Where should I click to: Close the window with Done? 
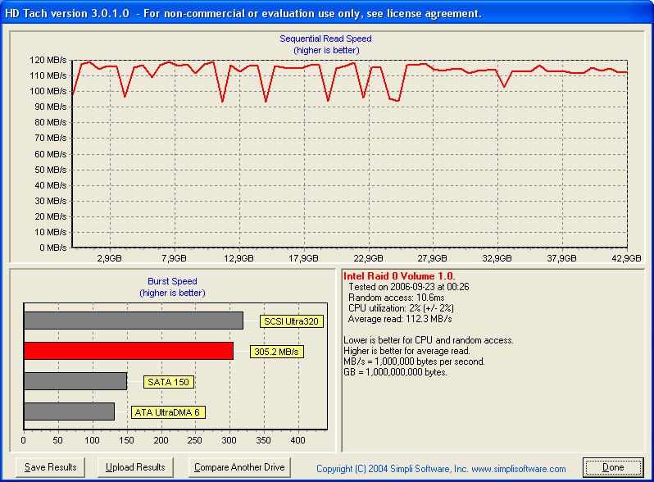click(612, 467)
